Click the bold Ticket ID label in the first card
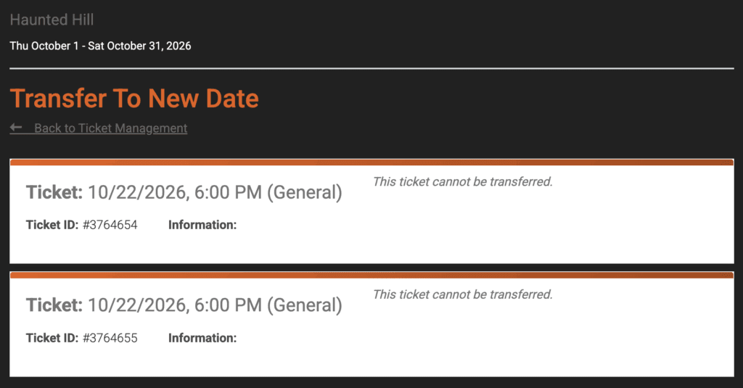Viewport: 743px width, 388px height. (x=52, y=225)
